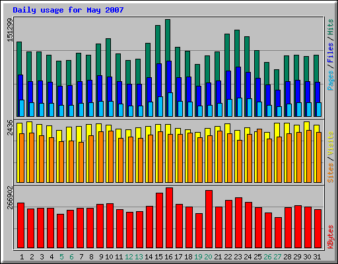Click day 31 on the x-axis
This screenshot has height=264, width=338.
317,257
